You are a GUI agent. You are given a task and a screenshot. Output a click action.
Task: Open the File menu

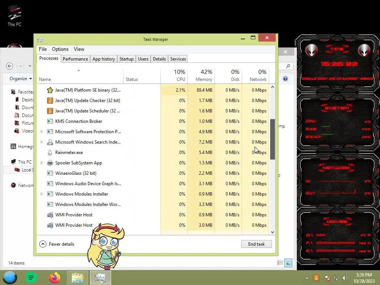(x=43, y=49)
